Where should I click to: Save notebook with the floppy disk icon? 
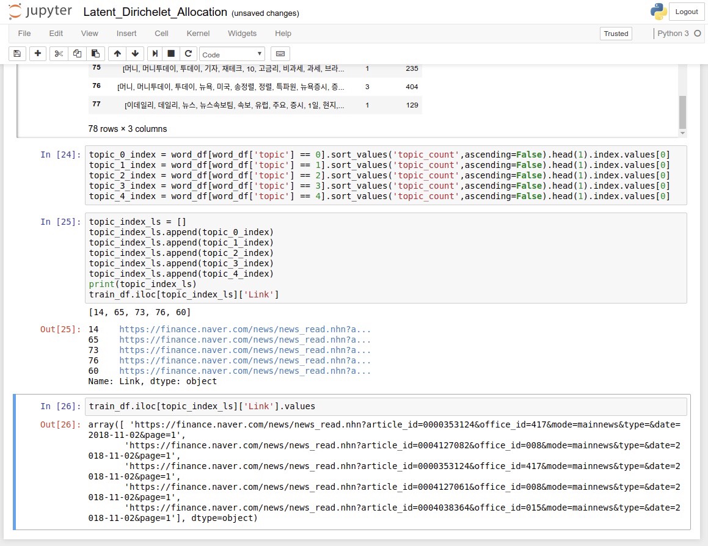17,54
